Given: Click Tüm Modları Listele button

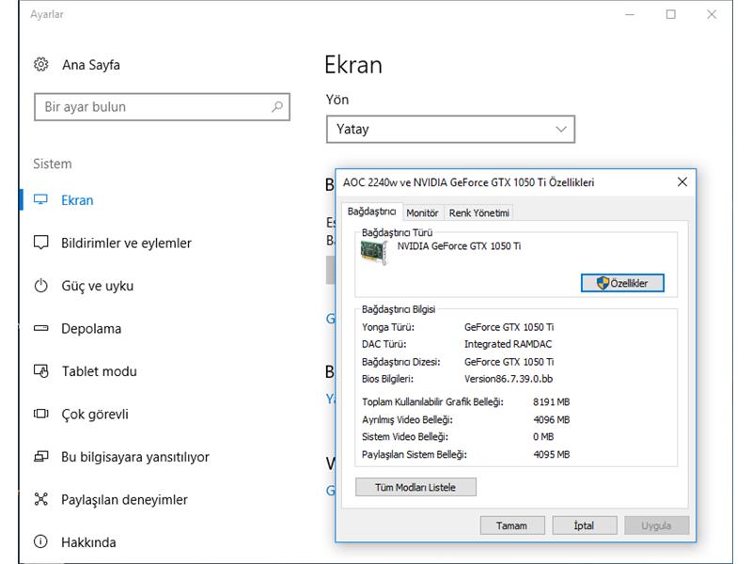Looking at the screenshot, I should pos(415,487).
